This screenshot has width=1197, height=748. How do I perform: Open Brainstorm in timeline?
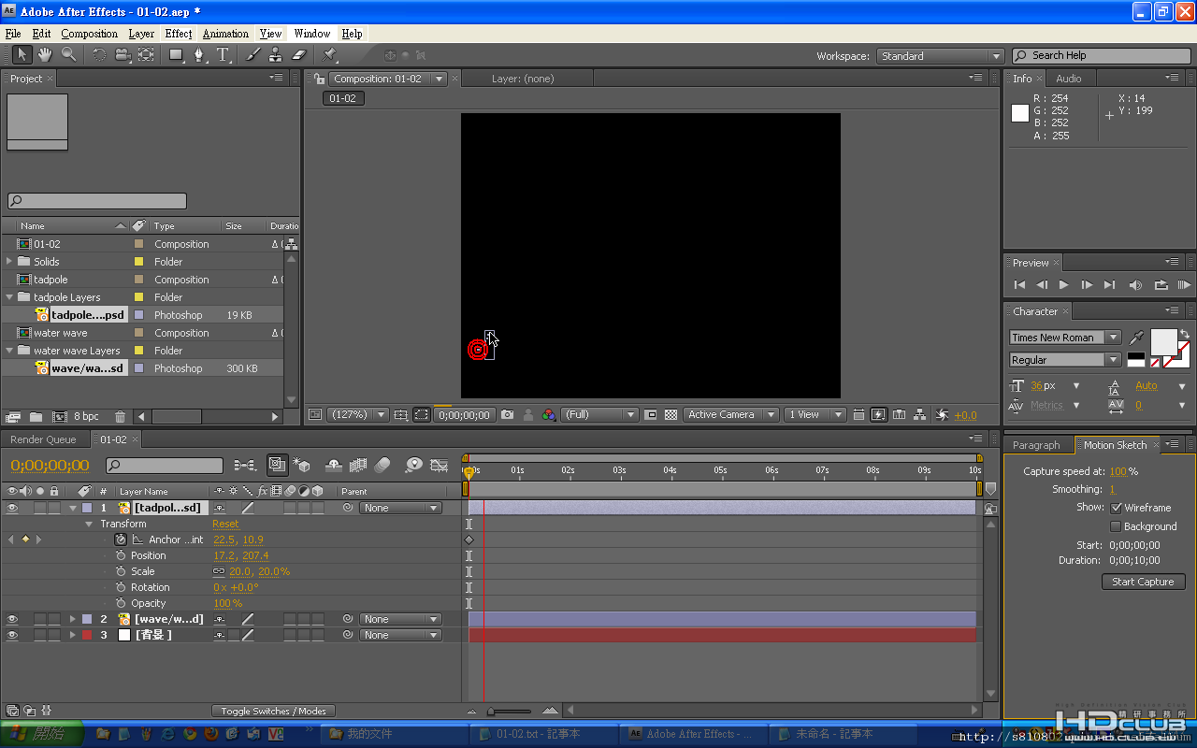click(413, 465)
